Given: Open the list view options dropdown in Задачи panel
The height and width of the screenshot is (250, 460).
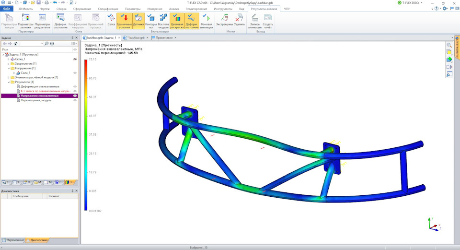Looking at the screenshot, I should [74, 44].
